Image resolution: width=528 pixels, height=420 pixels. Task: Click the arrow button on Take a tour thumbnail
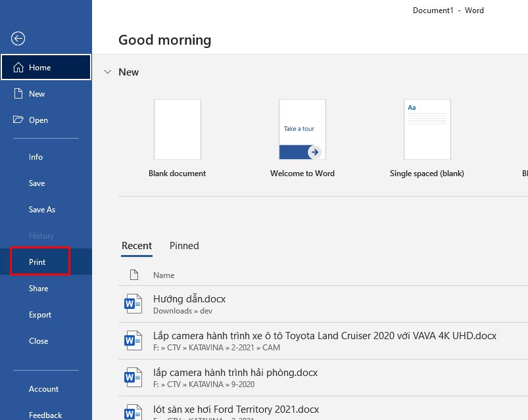coord(315,152)
